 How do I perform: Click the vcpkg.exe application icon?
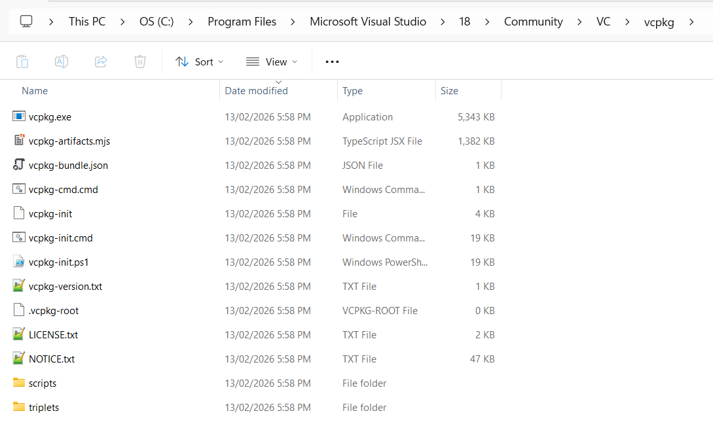[18, 116]
